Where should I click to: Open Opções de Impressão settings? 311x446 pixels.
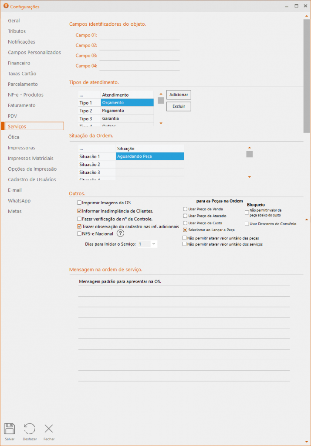[x=32, y=169]
